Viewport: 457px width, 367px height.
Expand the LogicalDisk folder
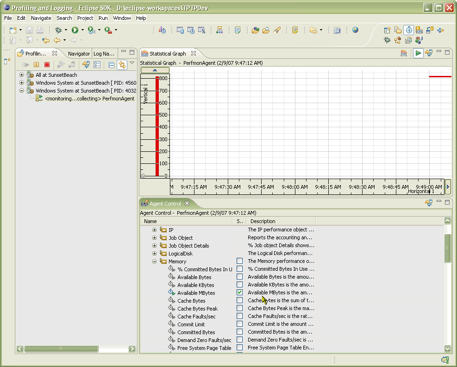click(155, 254)
